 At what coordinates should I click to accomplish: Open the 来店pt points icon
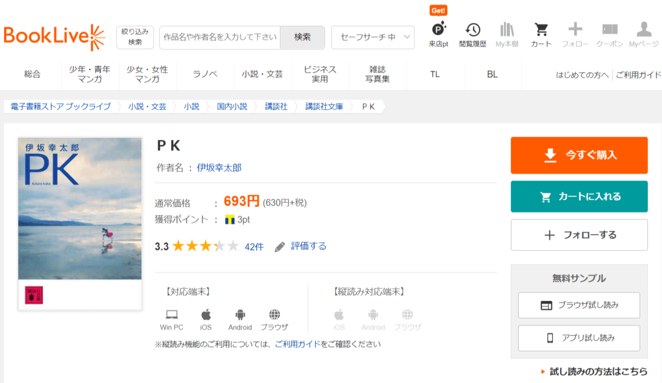(439, 29)
